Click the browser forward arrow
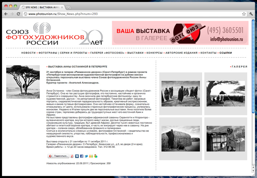This screenshot has height=178, width=257. click(x=12, y=14)
